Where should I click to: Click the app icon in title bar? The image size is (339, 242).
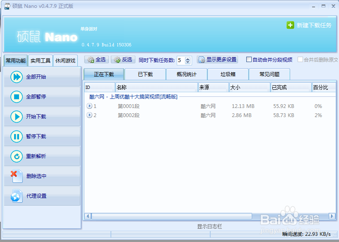pos(7,6)
